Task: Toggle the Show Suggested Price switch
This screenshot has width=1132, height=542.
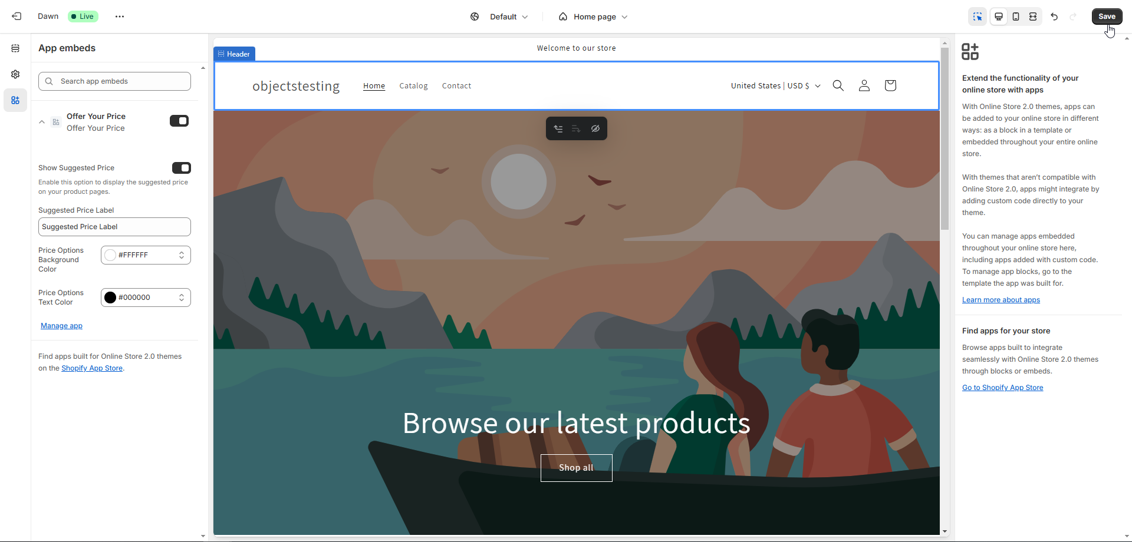Action: (x=182, y=168)
